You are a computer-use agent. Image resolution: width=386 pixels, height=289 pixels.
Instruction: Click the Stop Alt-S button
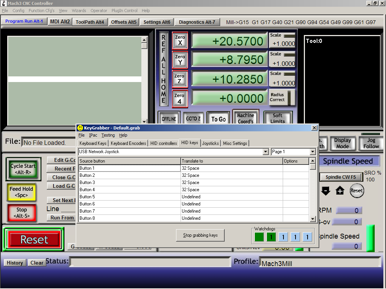[21, 213]
